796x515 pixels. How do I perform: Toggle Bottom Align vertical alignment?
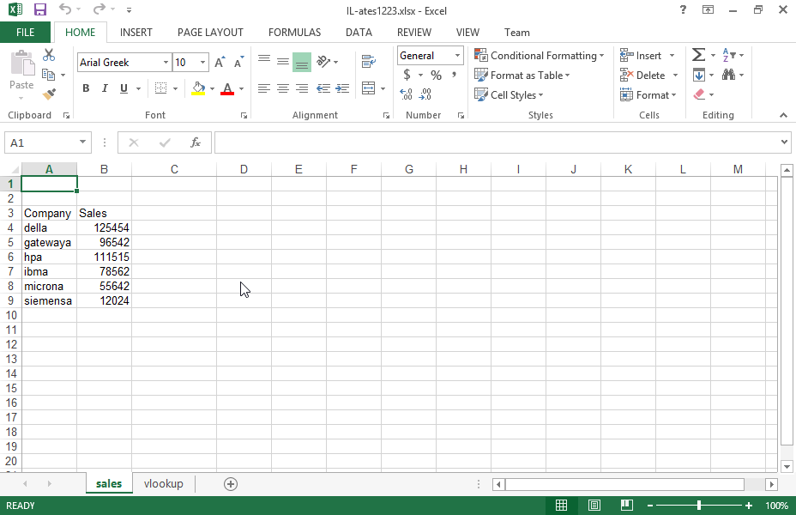point(302,62)
